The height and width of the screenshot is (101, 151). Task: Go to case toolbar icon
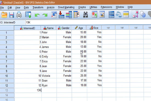tap(54, 15)
